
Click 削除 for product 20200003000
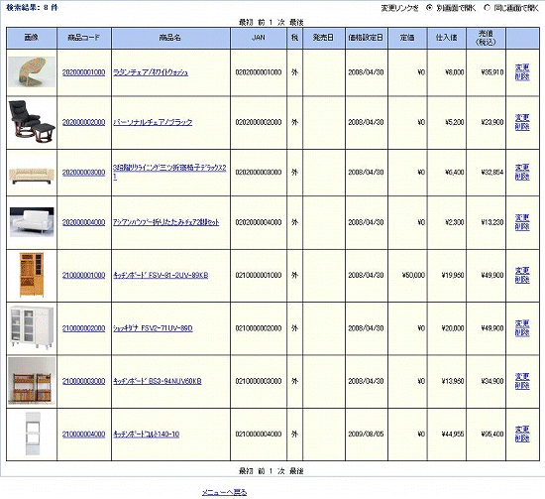[x=522, y=177]
